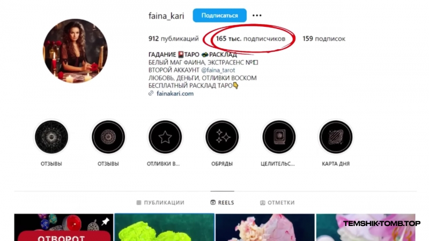Open the ОБРЯДЫ sparkles highlight
Screen dimensions: 429x241
coord(222,137)
